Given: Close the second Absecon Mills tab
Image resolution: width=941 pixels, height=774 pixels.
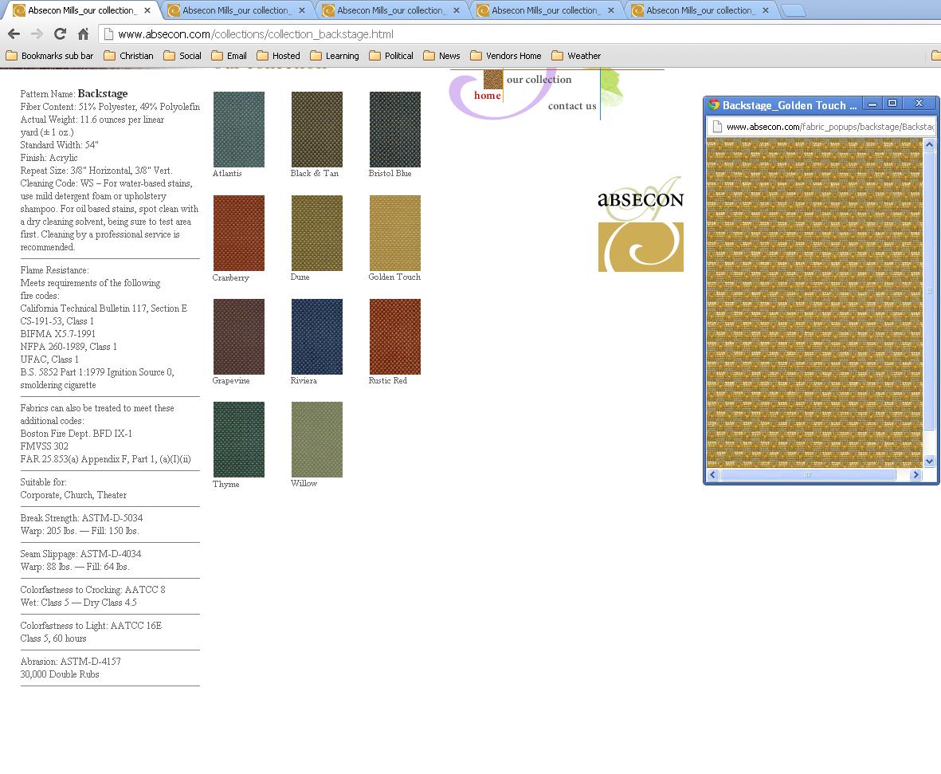Looking at the screenshot, I should (302, 10).
